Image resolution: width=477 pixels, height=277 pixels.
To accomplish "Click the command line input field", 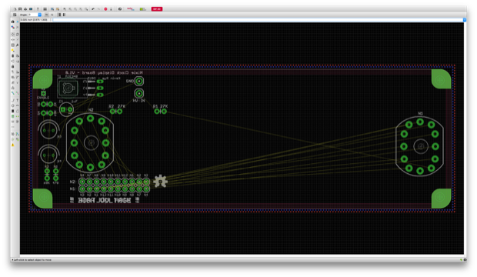I will (x=258, y=20).
